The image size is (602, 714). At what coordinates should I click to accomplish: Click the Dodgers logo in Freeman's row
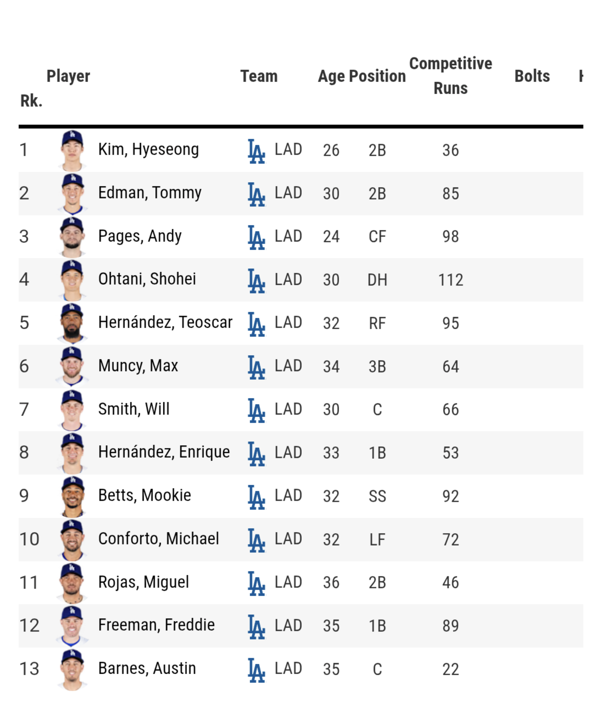pos(256,626)
